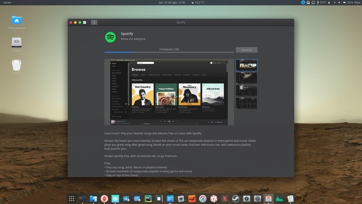362x204 pixels.
Task: Open the software installer icon in dock
Action: click(268, 198)
